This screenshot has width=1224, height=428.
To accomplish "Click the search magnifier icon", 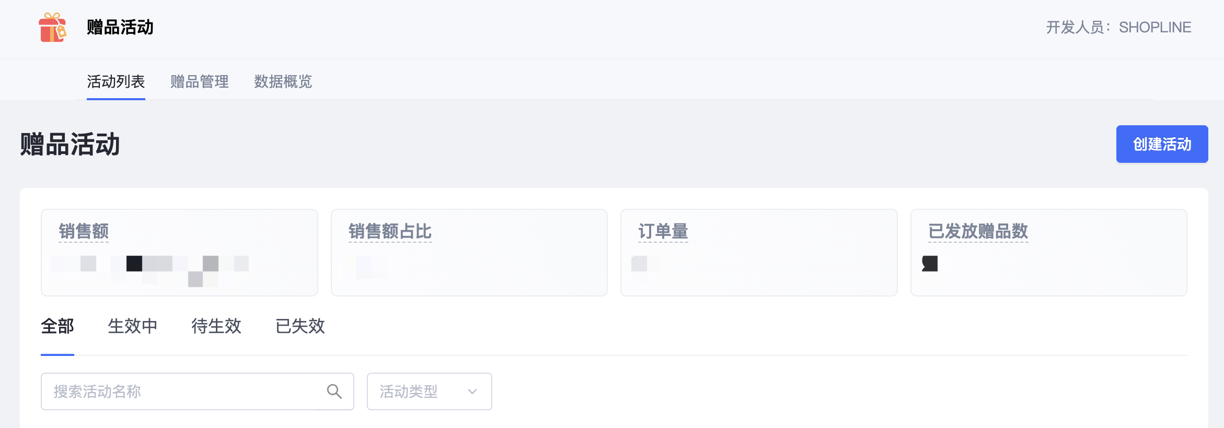I will tap(334, 391).
